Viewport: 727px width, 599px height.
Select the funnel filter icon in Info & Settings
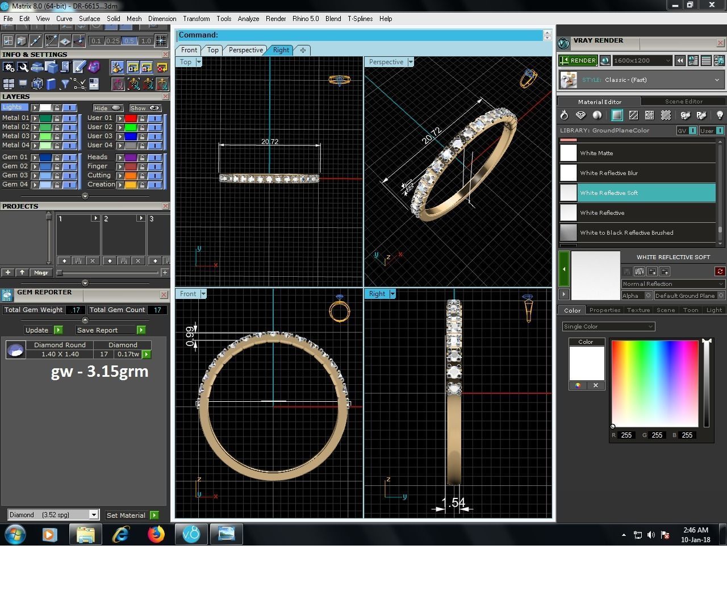tap(65, 84)
